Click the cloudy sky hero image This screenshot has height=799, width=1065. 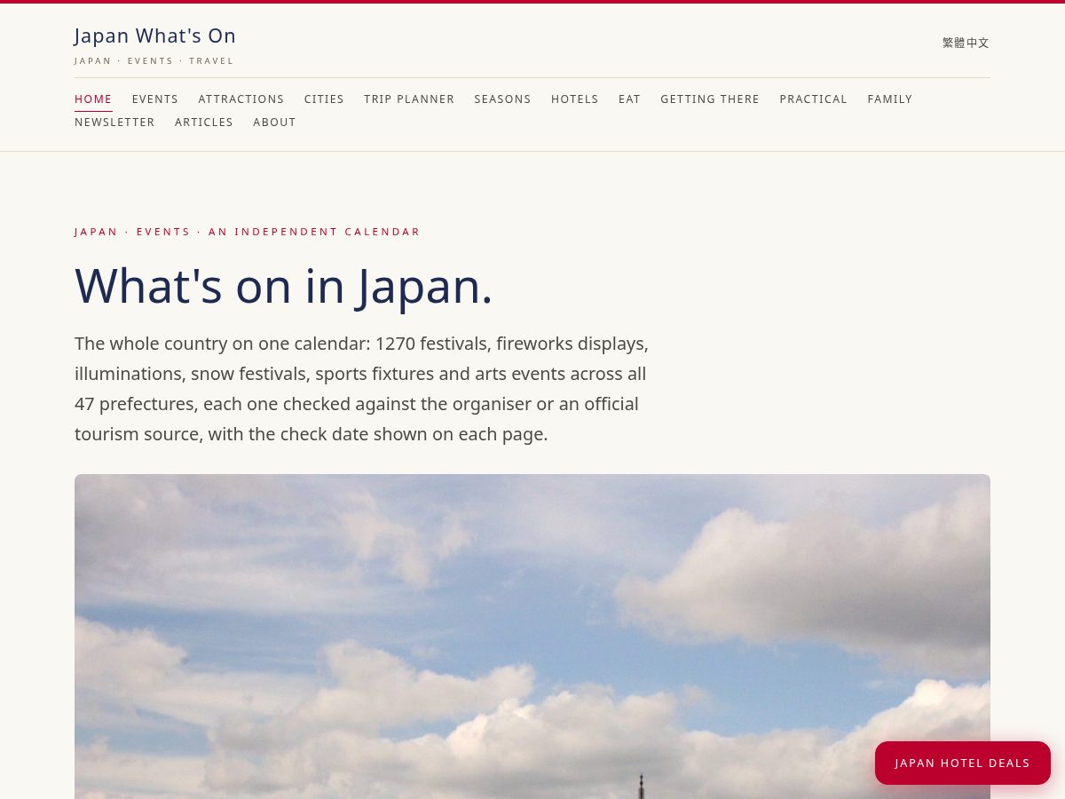[532, 637]
